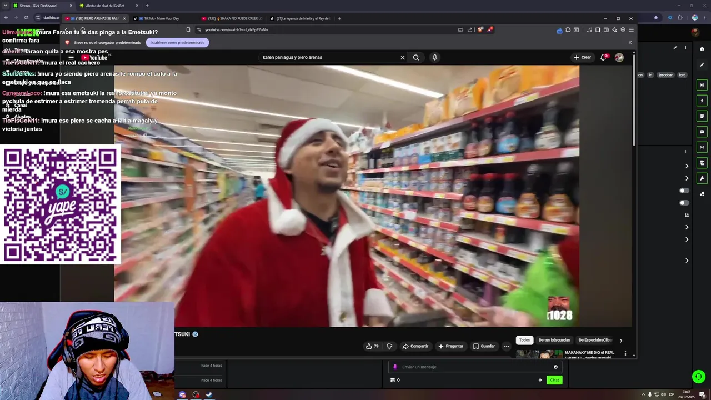Toggle the lower switch in Kick dashboard panel
The height and width of the screenshot is (400, 711).
point(684,203)
